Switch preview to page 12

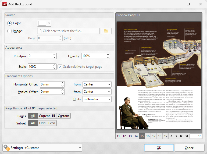click(124, 136)
